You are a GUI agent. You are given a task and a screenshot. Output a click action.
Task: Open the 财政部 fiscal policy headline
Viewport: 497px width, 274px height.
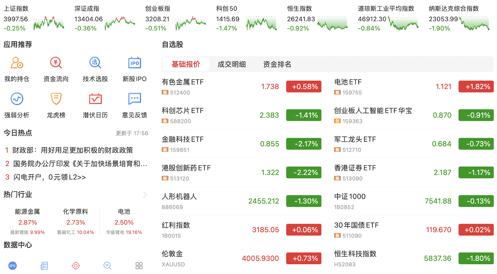point(73,150)
